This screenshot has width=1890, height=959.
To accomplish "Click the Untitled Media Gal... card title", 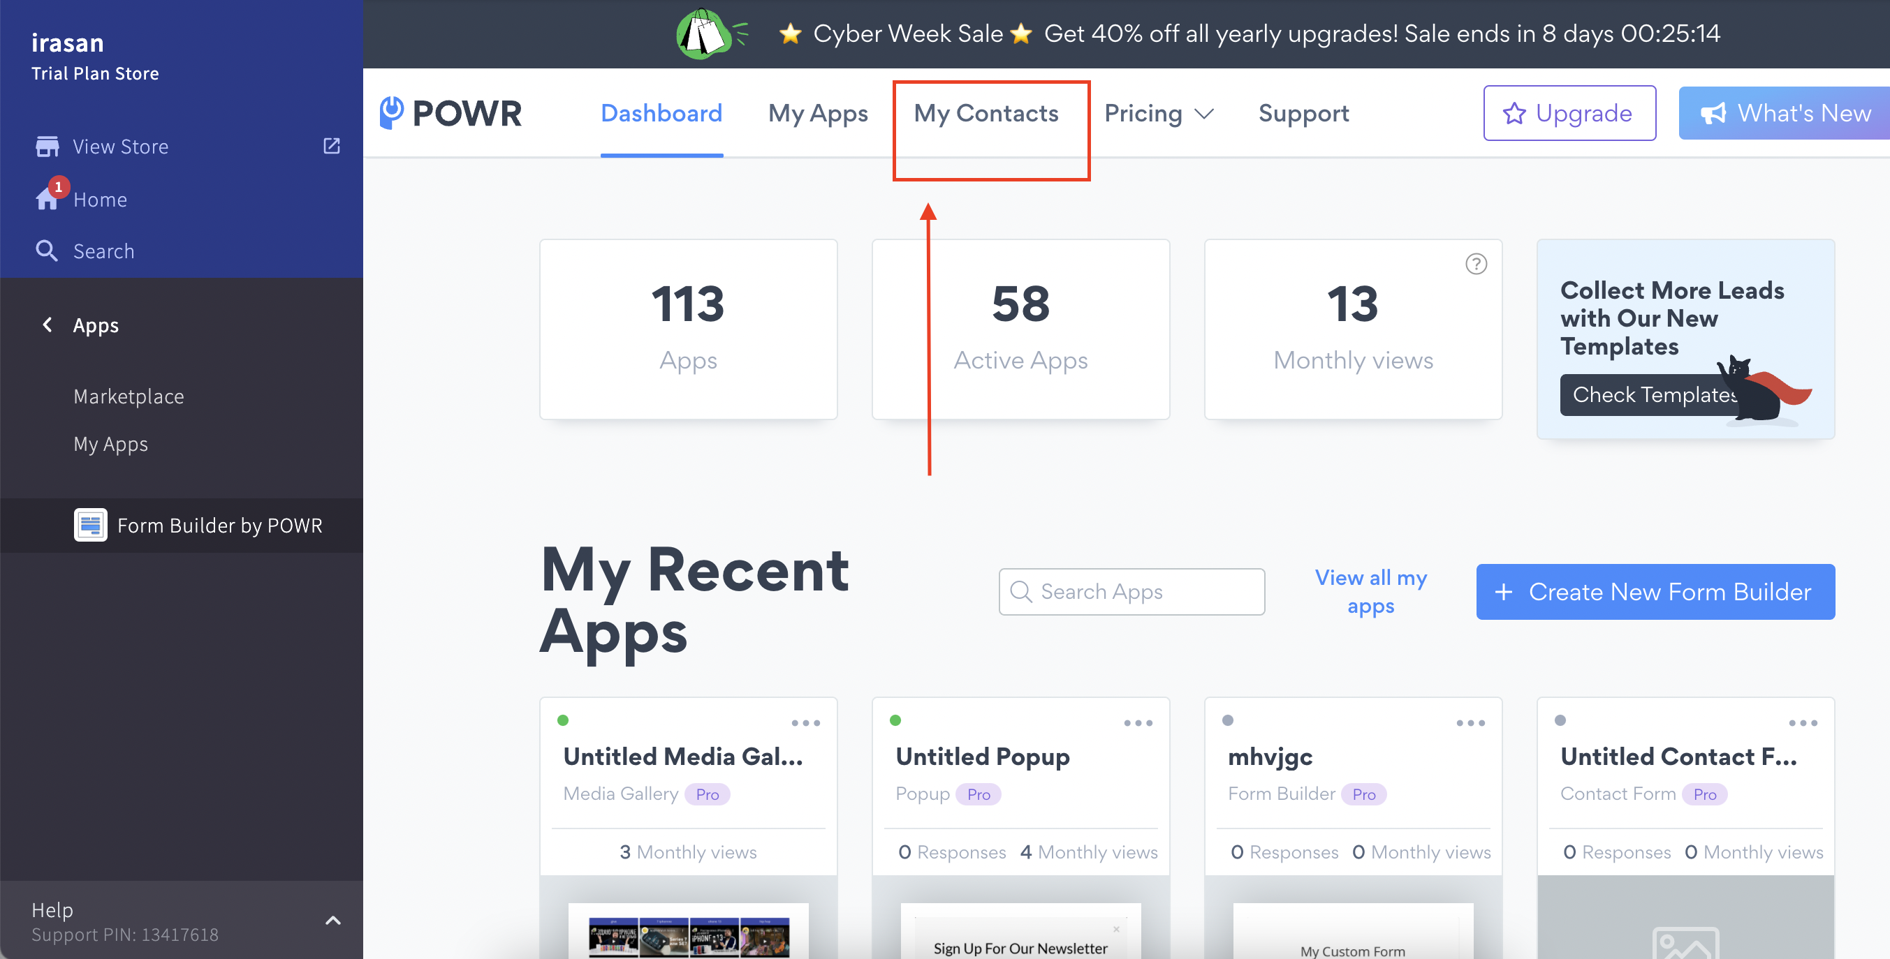I will tap(682, 756).
